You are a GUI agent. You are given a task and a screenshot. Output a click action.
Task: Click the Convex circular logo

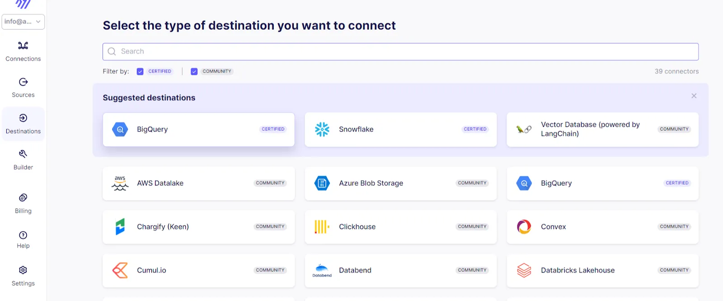coord(524,227)
